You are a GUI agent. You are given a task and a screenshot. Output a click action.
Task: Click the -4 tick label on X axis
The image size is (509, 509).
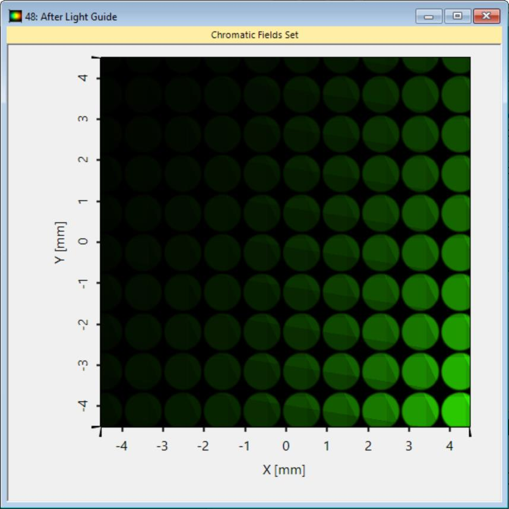pyautogui.click(x=121, y=446)
